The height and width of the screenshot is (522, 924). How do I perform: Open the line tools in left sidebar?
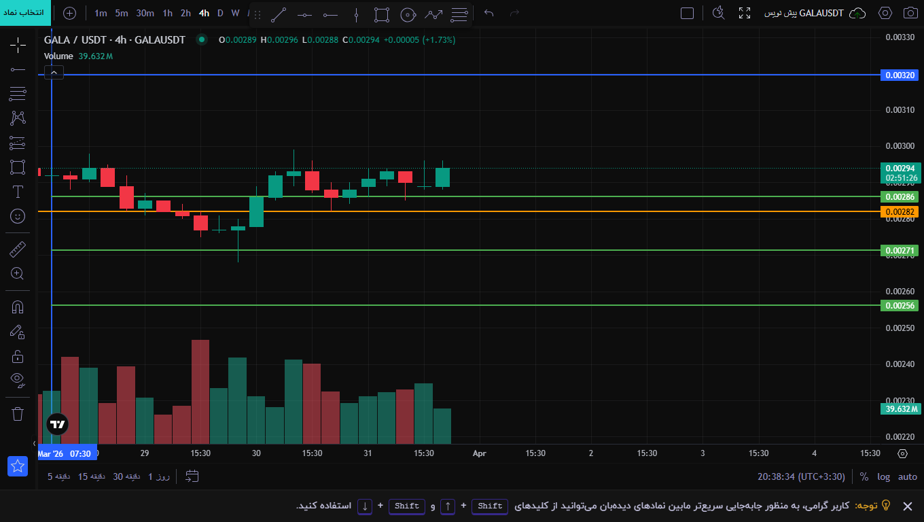click(x=18, y=69)
